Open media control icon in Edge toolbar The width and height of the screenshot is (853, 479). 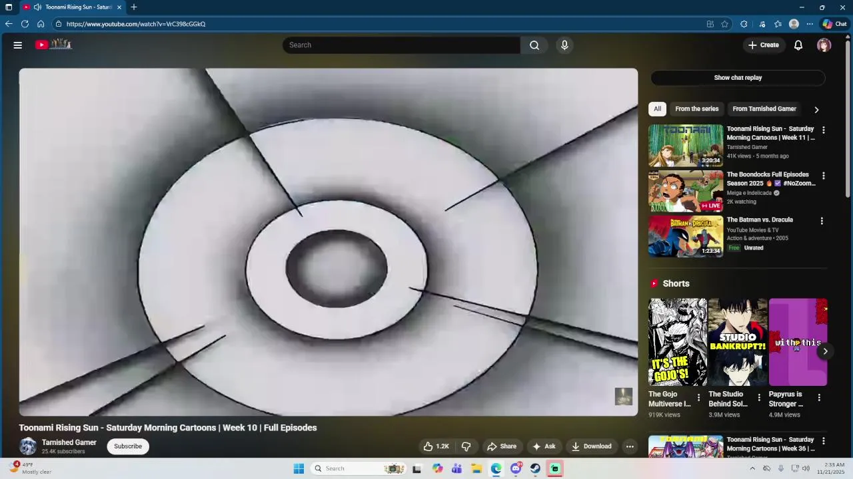pyautogui.click(x=762, y=24)
